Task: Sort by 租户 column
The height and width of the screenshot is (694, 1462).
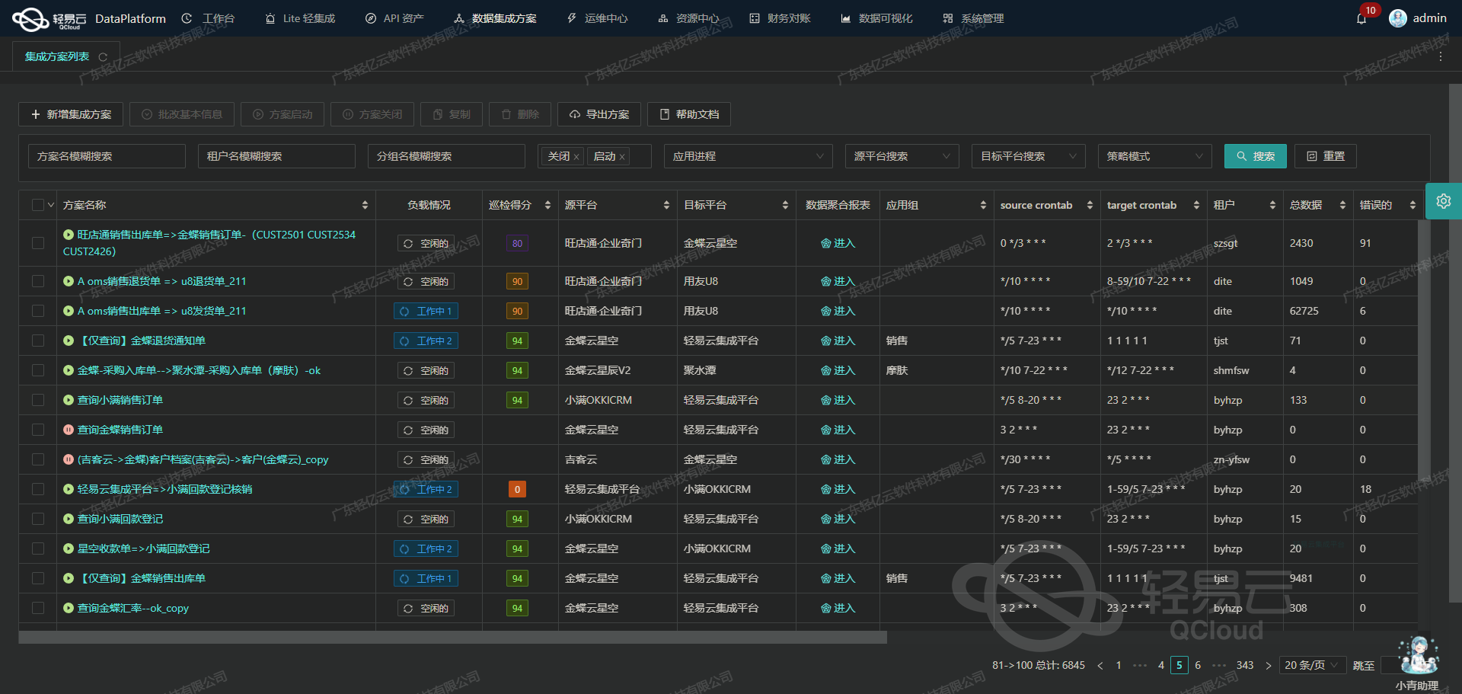Action: [1272, 205]
